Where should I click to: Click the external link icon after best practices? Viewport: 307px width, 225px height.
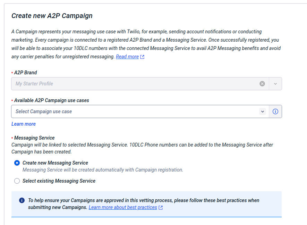pos(161,208)
